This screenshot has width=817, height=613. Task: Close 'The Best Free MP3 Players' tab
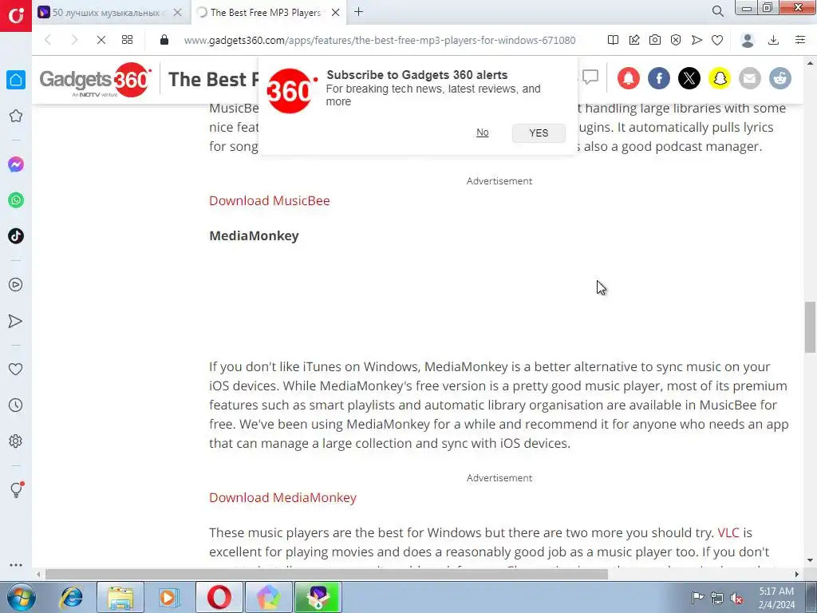(336, 13)
